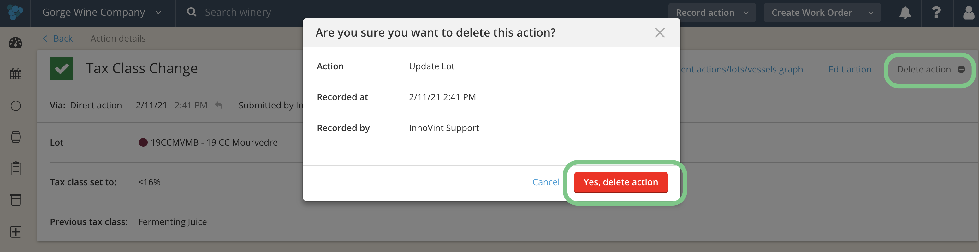
Task: Click the InnoVint grape logo icon
Action: coord(15,12)
